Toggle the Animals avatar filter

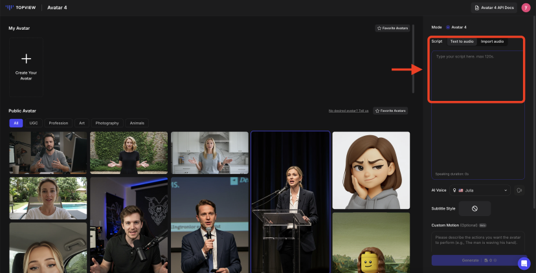(x=137, y=123)
